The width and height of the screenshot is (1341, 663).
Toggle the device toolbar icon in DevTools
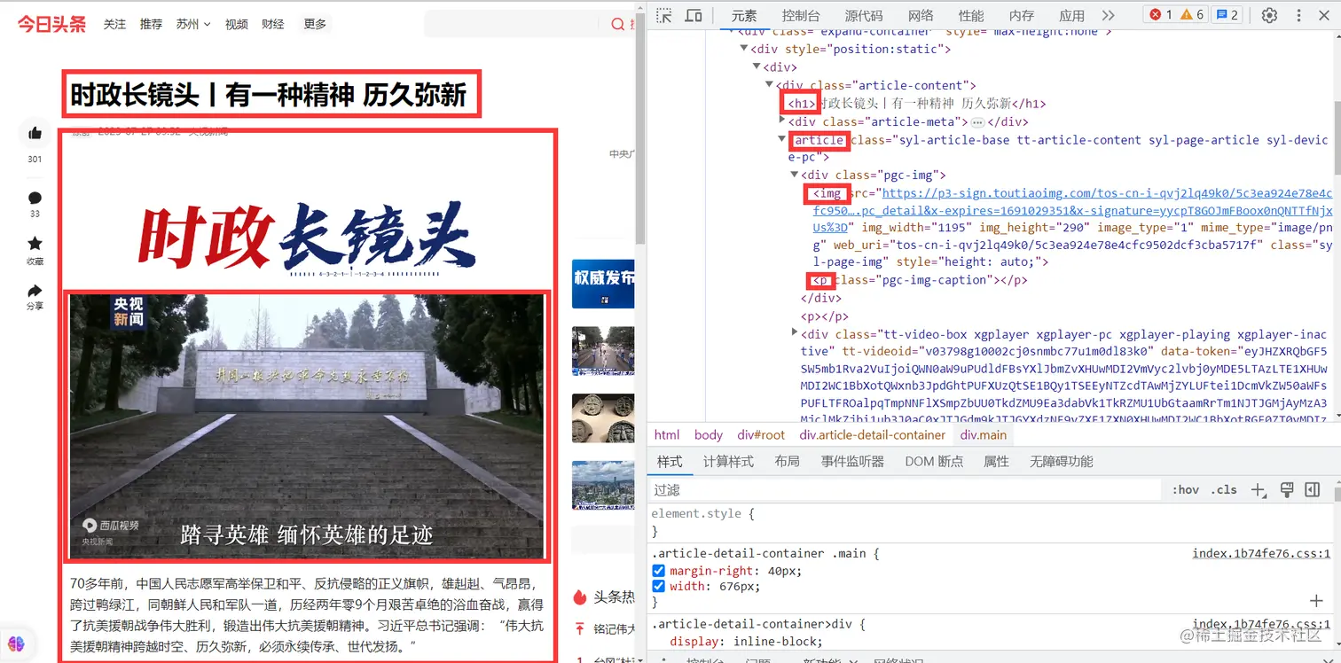tap(694, 15)
